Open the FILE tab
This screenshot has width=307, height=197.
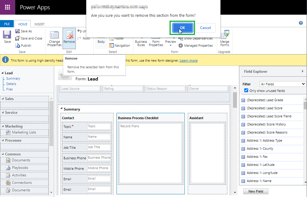[x=7, y=24]
